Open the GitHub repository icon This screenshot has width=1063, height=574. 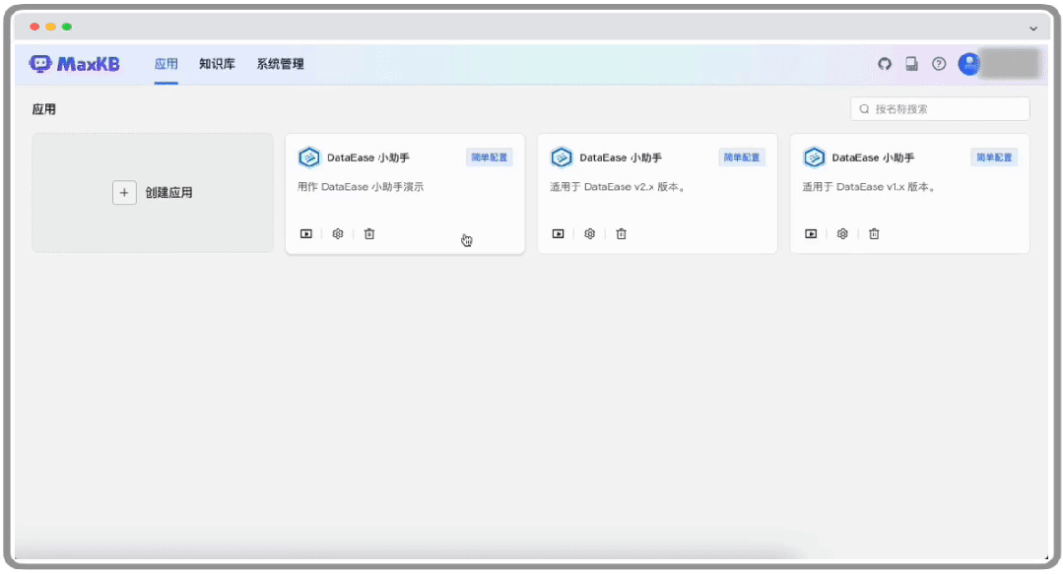point(884,64)
